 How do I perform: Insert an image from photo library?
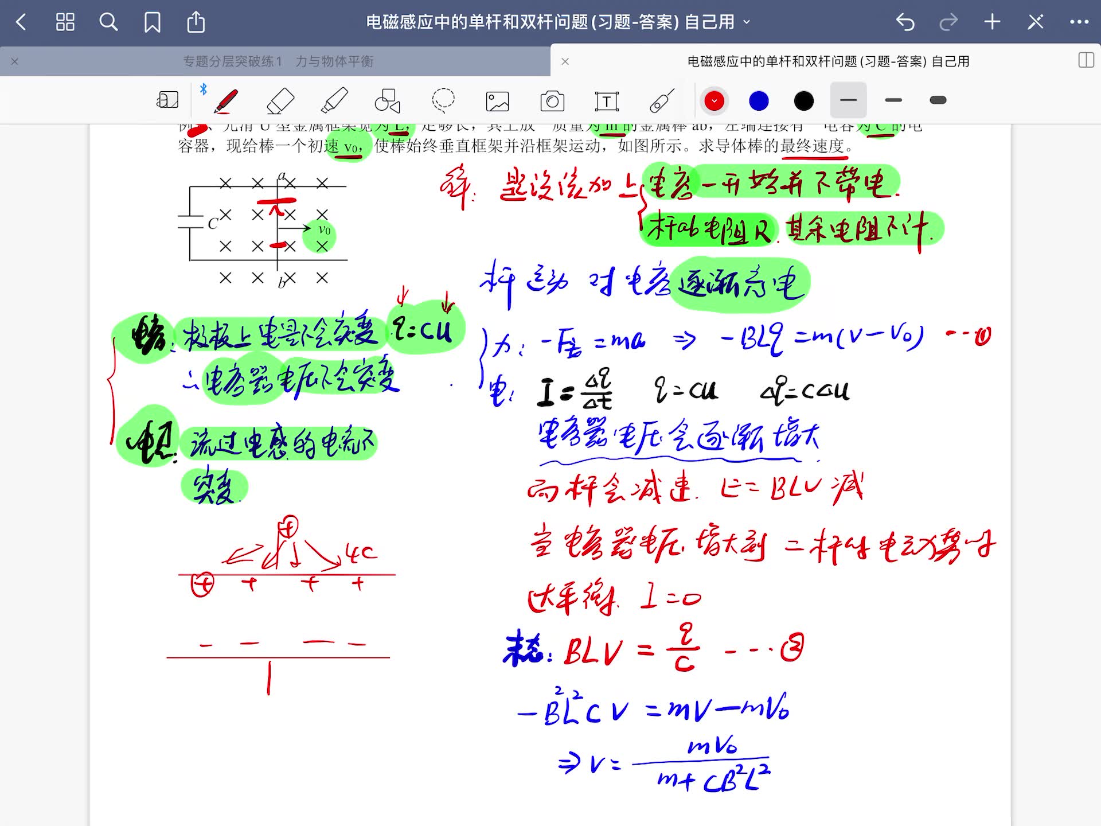click(497, 100)
